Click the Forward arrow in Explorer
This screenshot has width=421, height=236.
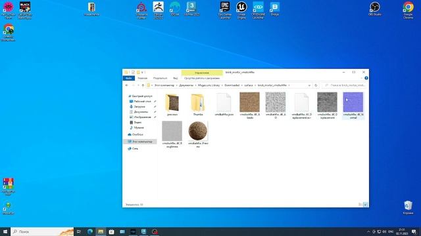click(x=133, y=85)
